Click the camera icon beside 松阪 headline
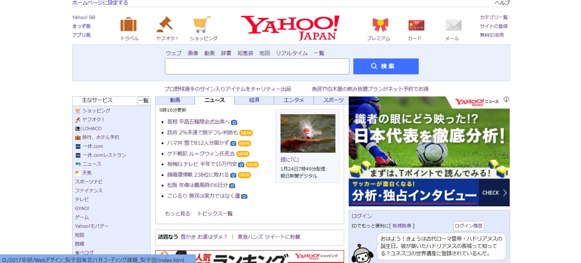 [232, 186]
